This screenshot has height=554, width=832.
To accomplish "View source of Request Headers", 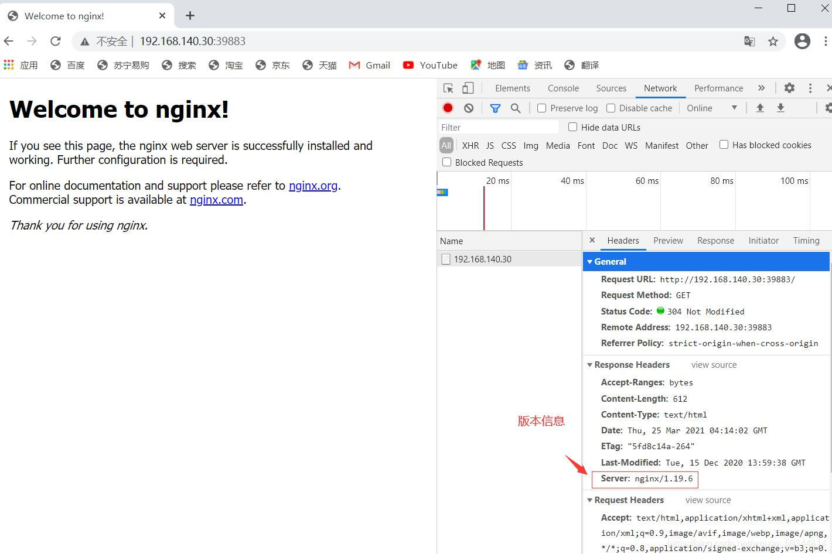I will coord(708,500).
